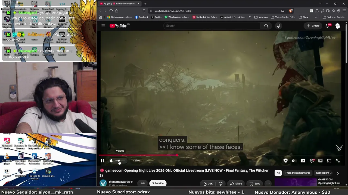Viewport: 348px width, 195px height.
Task: Expand the Video Genshin FUE bookmarks folder
Action: 283,17
